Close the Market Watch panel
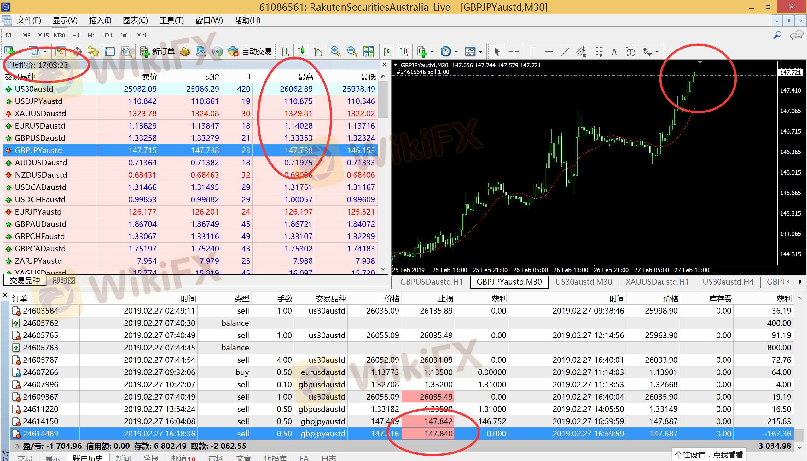This screenshot has width=807, height=461. coord(384,65)
